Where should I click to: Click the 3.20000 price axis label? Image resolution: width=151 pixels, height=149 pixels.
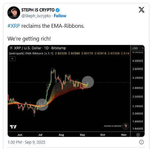coord(138,78)
